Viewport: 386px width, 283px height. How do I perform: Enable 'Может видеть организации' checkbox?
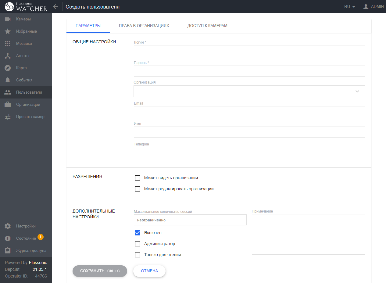click(138, 178)
